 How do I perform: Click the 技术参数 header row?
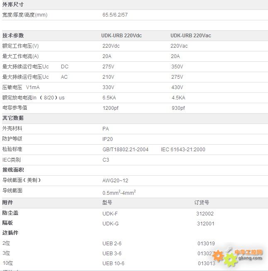click(13, 36)
